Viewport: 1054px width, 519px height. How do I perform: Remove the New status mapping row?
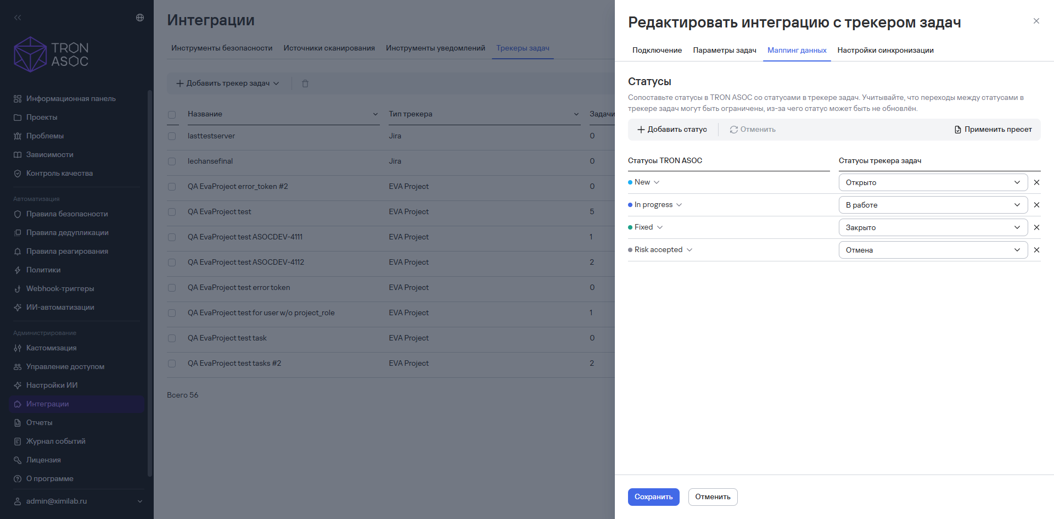(x=1036, y=182)
